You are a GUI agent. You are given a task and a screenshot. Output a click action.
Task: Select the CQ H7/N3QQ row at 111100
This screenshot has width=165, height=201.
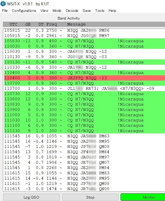pyautogui.click(x=84, y=125)
